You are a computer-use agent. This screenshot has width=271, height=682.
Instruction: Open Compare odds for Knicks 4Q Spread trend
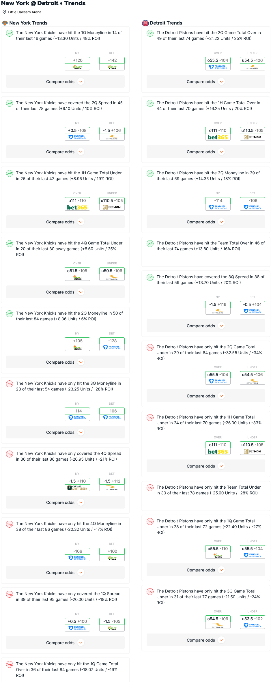[x=65, y=502]
